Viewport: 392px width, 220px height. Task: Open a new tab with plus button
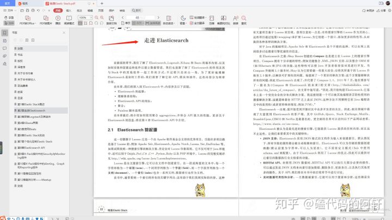tap(102, 3)
